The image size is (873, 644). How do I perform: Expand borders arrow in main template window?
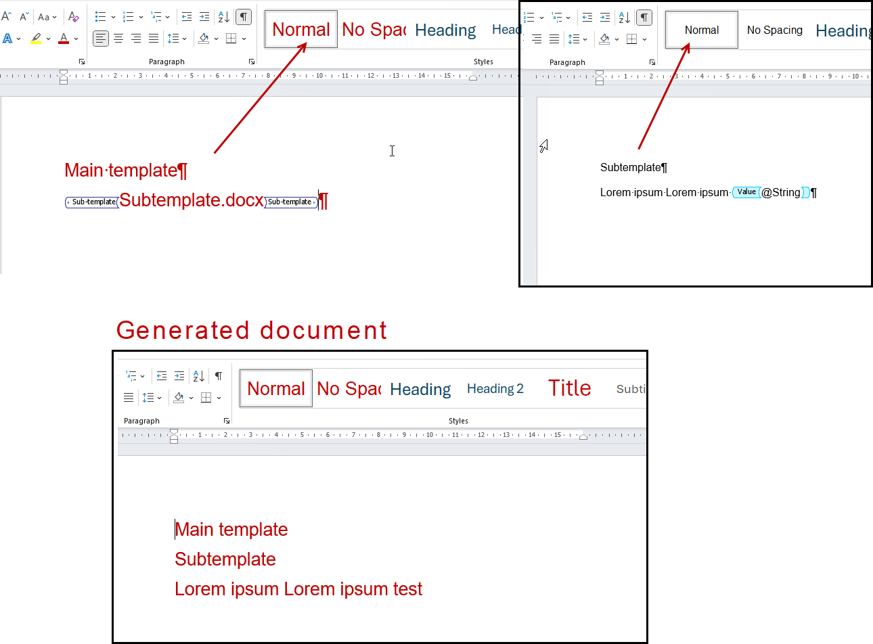(x=244, y=39)
